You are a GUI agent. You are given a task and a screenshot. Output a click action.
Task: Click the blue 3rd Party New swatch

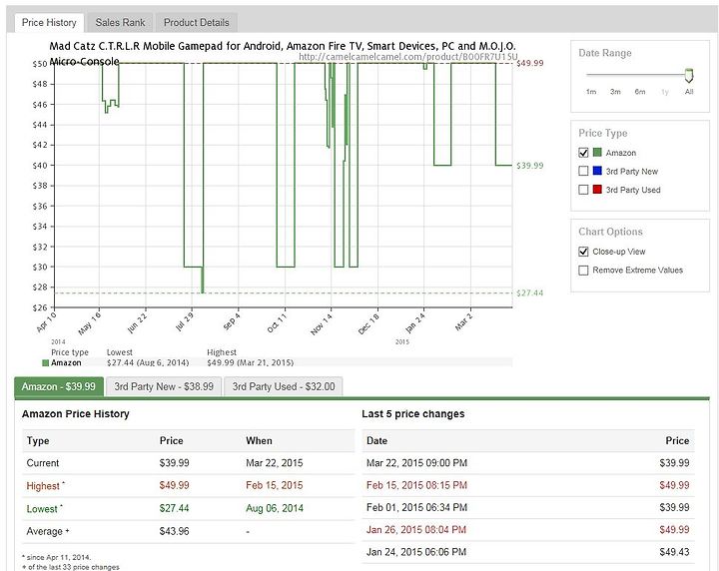pyautogui.click(x=597, y=171)
